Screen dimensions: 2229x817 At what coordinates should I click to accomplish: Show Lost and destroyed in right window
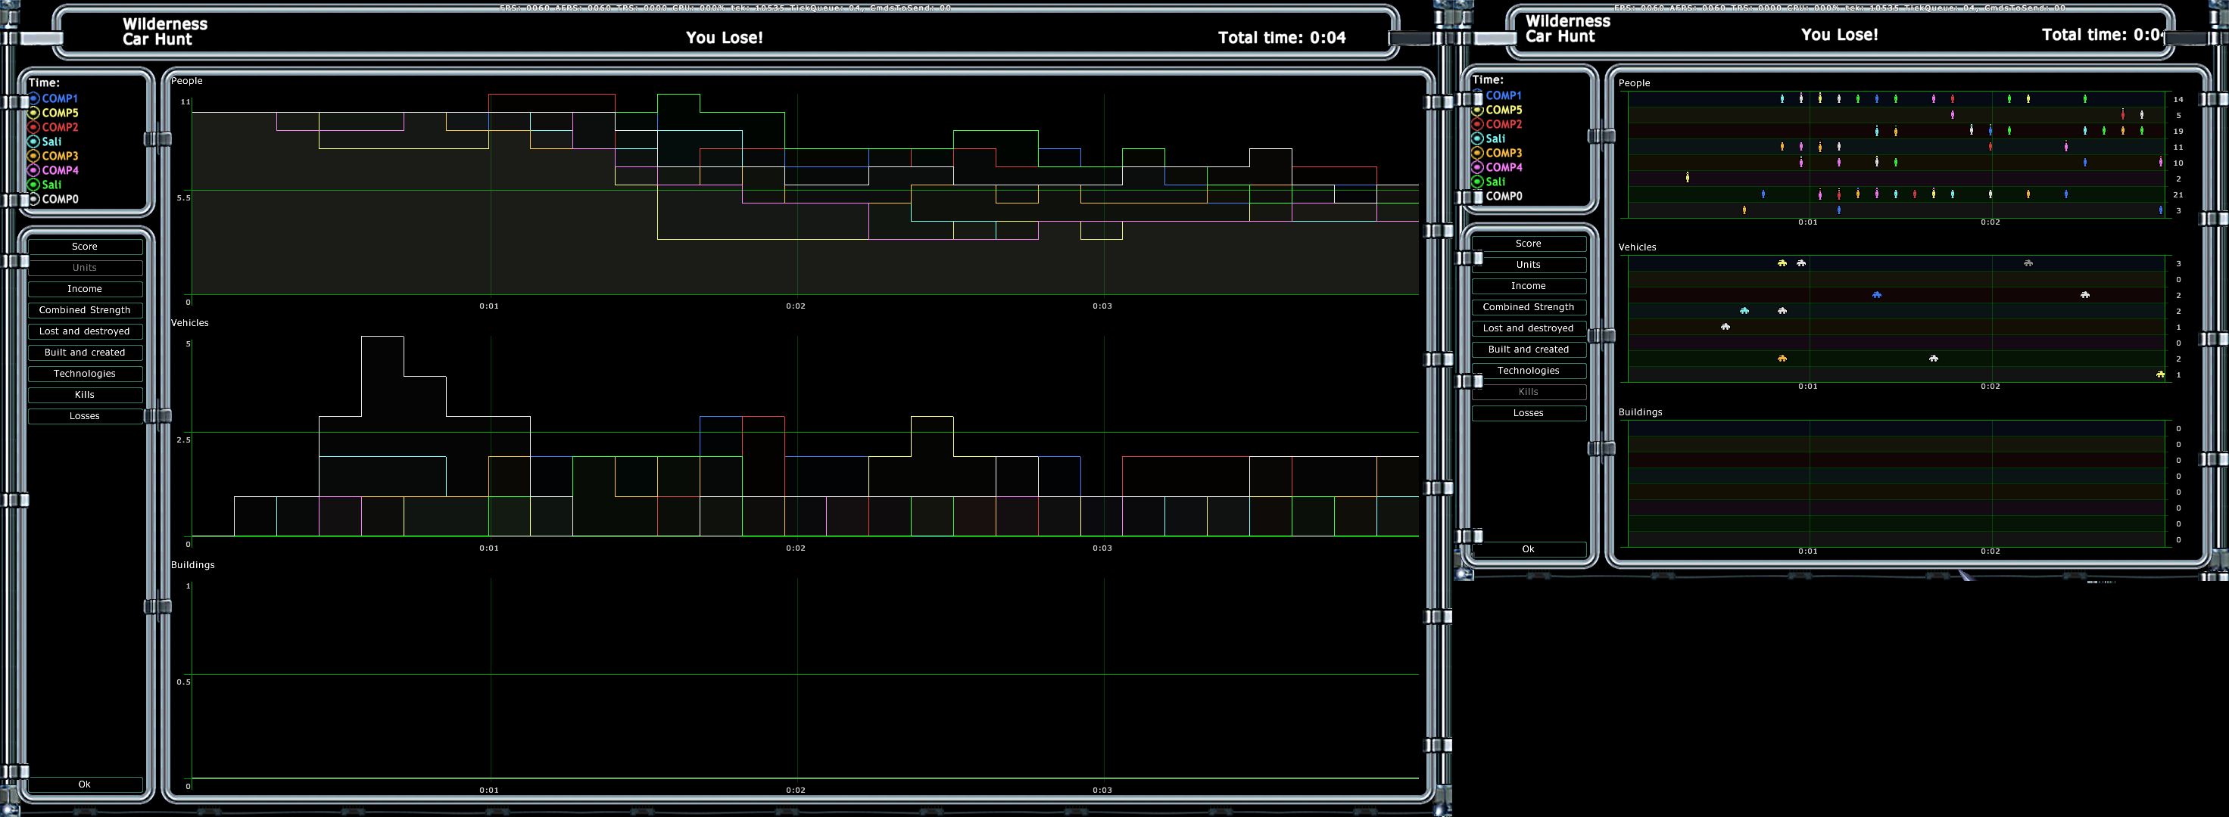tap(1529, 328)
